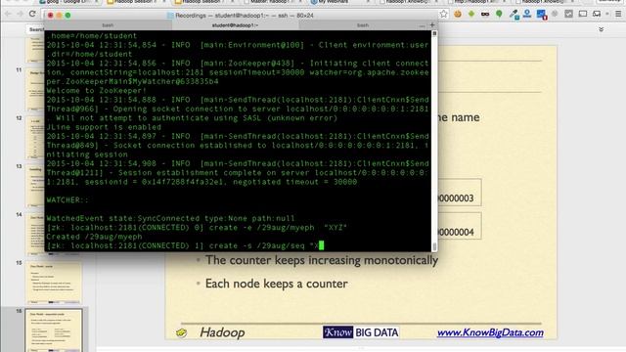
Task: Activate the eyedropper color picker extension
Action: (x=514, y=15)
